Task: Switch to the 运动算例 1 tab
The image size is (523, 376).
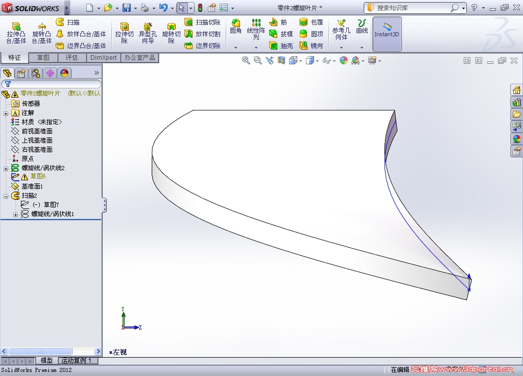Action: pyautogui.click(x=78, y=361)
